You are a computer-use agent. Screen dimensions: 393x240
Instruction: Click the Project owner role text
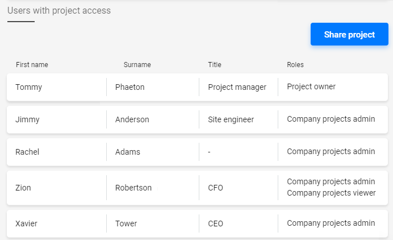311,86
